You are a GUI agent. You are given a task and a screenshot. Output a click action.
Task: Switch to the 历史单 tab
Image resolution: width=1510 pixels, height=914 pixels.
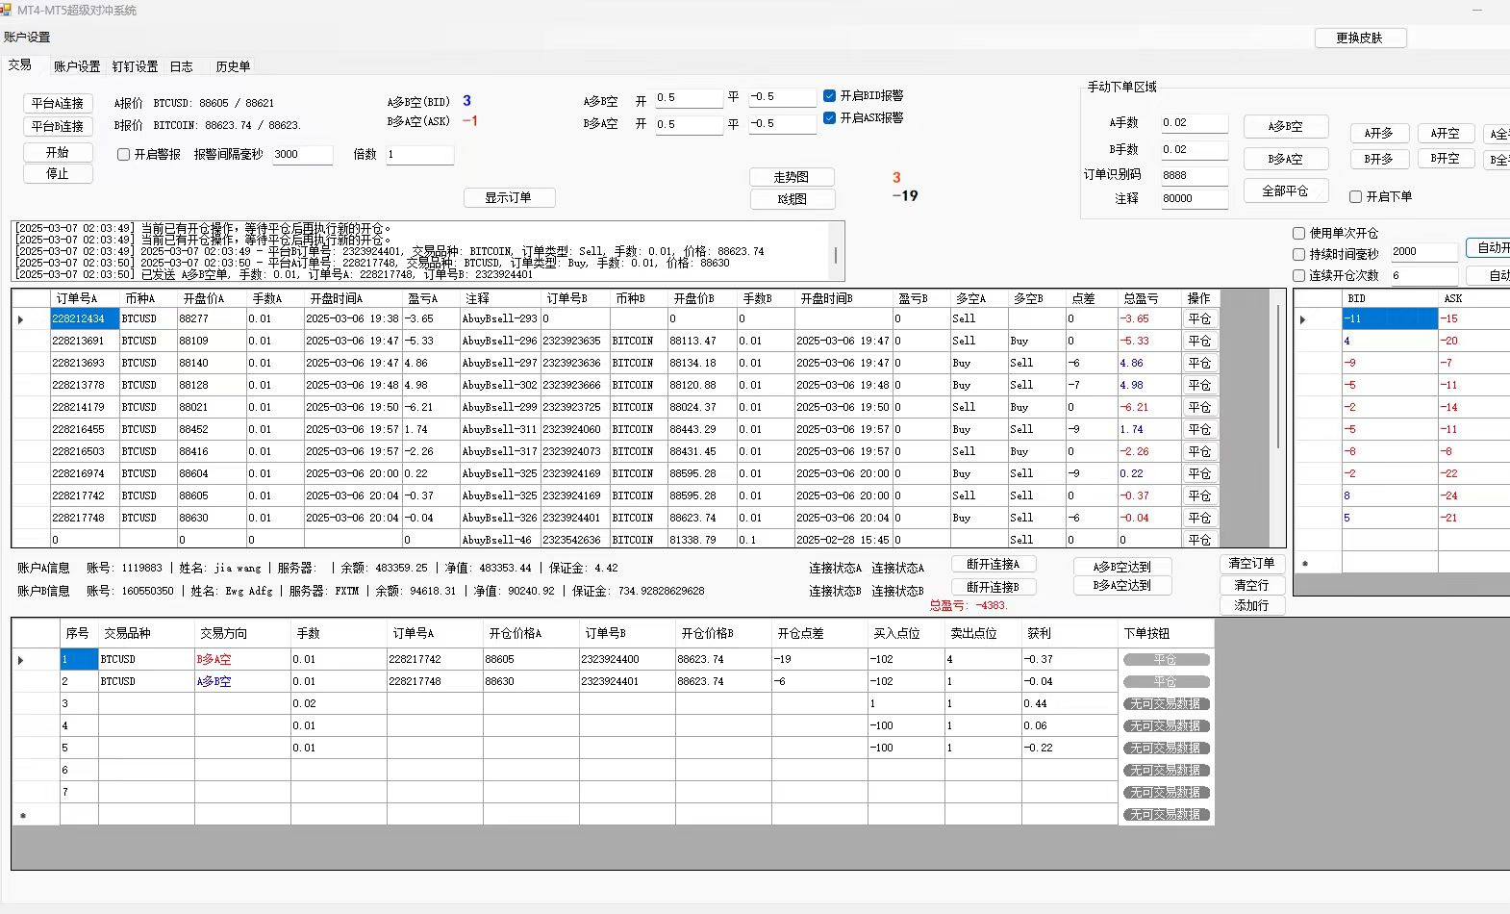[x=233, y=67]
